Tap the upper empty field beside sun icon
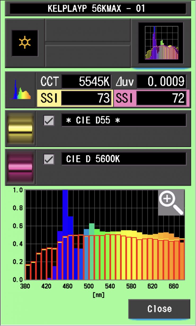Screen dimensions: 196x326 click(x=88, y=30)
